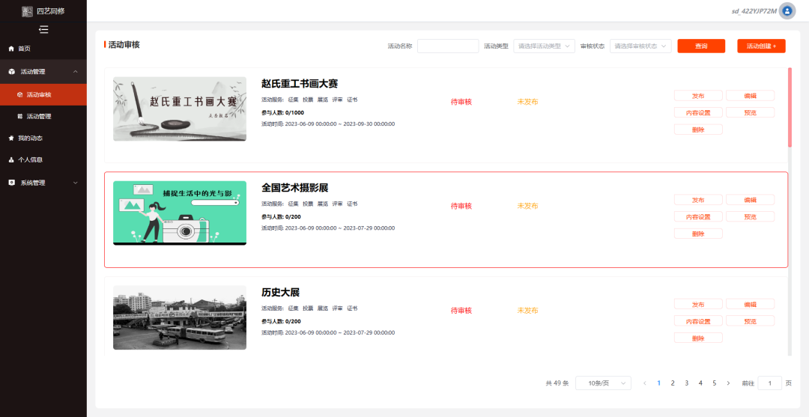Viewport: 809px width, 417px height.
Task: Click the home icon beside 首页
Action: [x=11, y=49]
